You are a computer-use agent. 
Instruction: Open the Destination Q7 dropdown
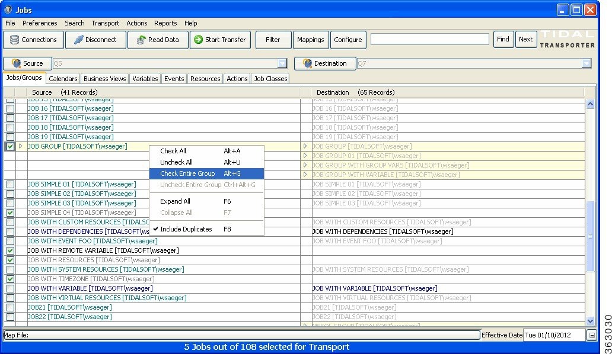(x=588, y=63)
